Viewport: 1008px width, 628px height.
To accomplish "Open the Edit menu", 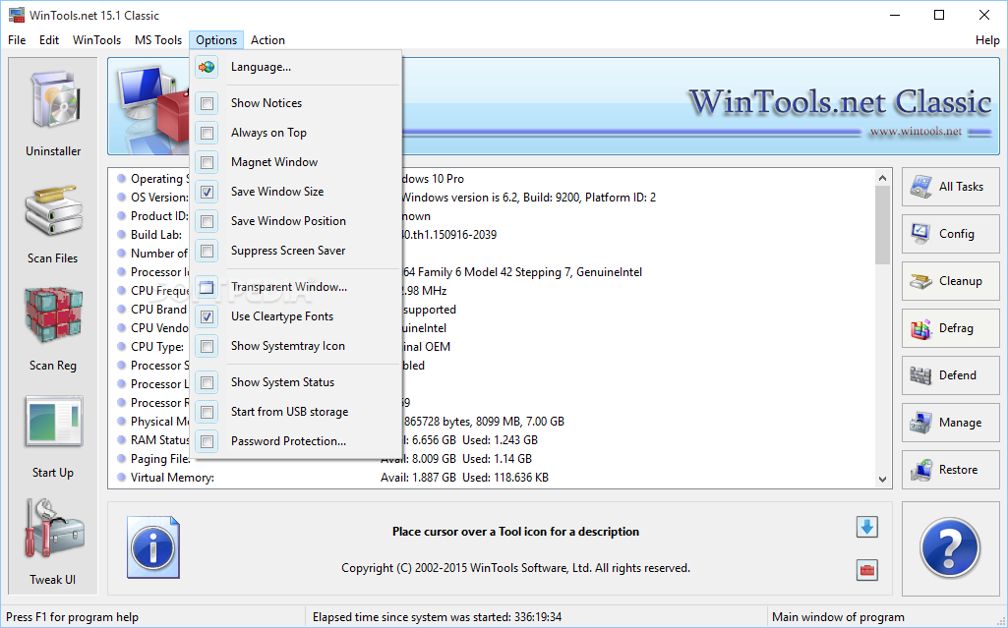I will [x=49, y=40].
